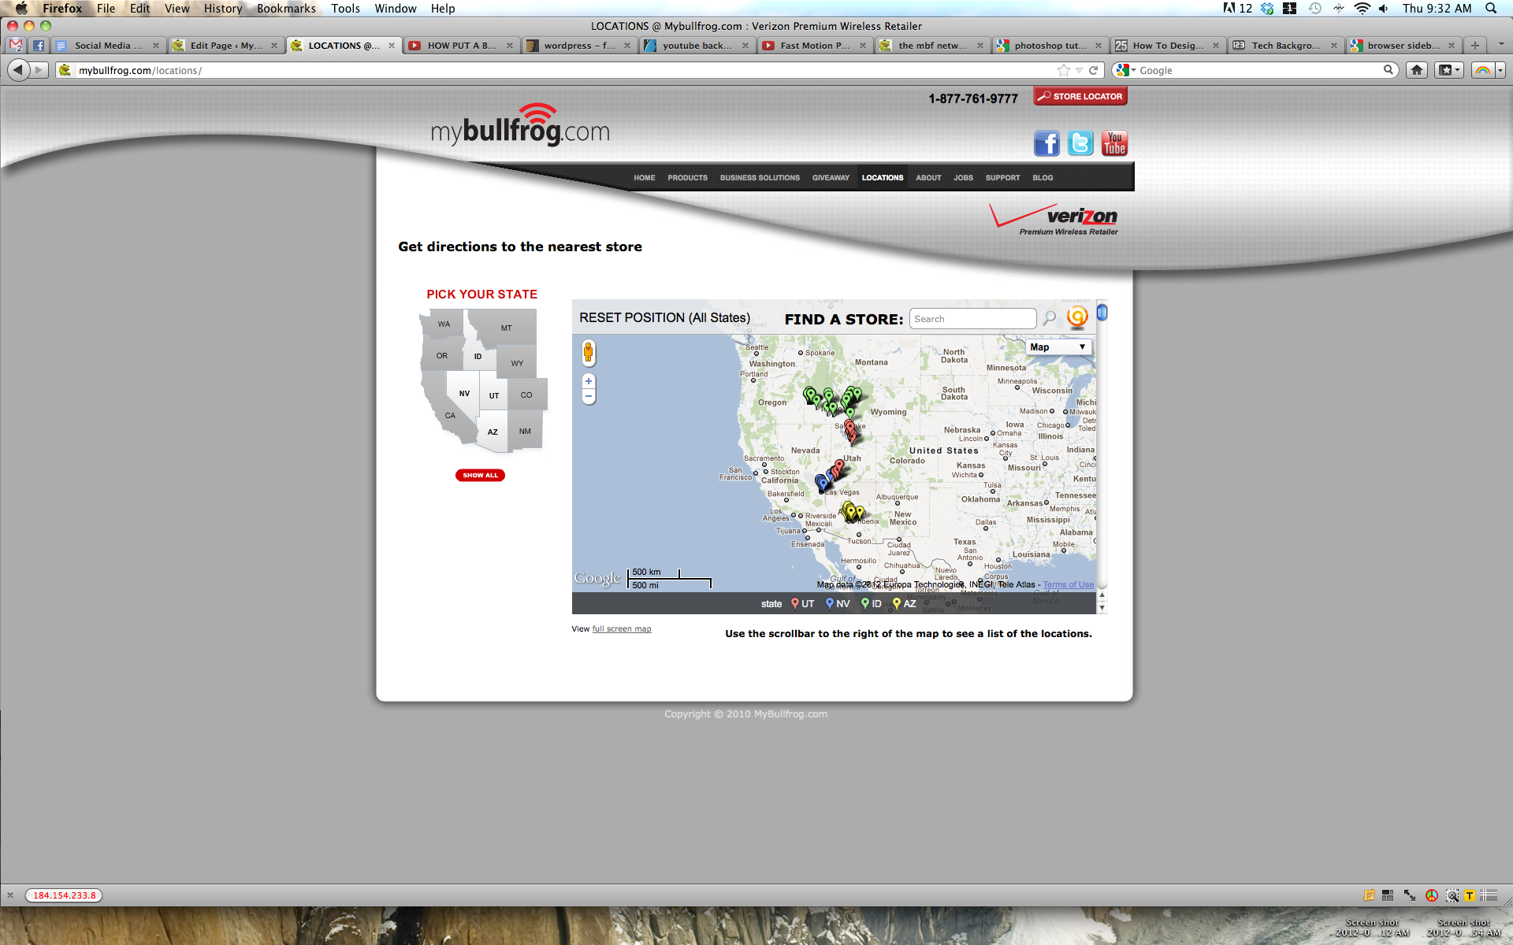1513x945 pixels.
Task: Switch to the Edit Page browser tab
Action: coord(225,46)
